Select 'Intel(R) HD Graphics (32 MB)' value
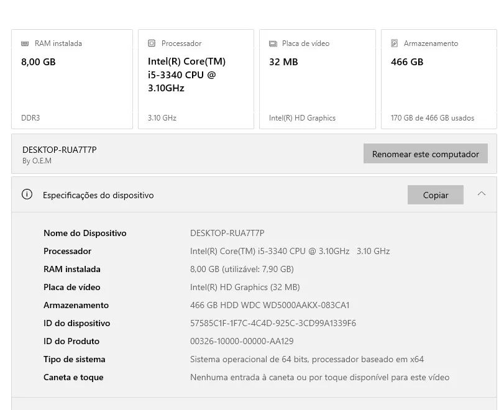The height and width of the screenshot is (410, 504). [245, 287]
